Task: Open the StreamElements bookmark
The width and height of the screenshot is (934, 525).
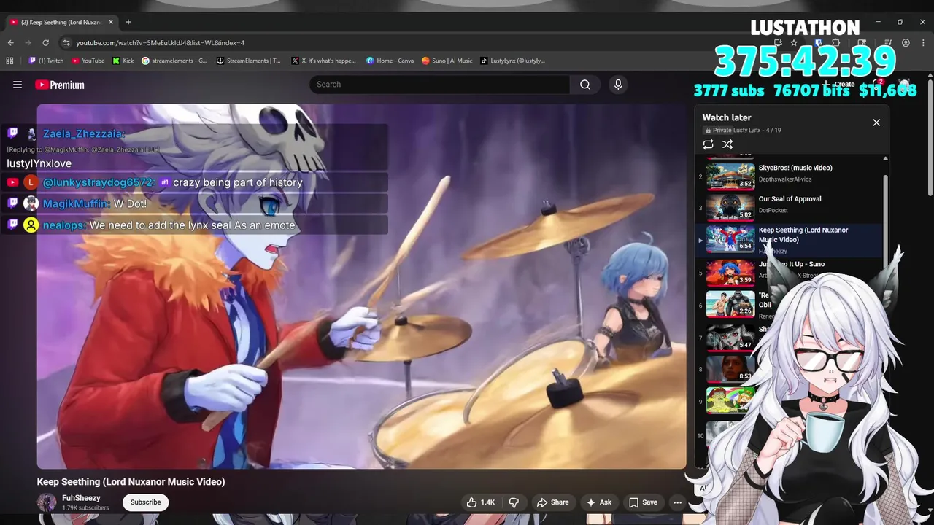Action: click(x=249, y=61)
